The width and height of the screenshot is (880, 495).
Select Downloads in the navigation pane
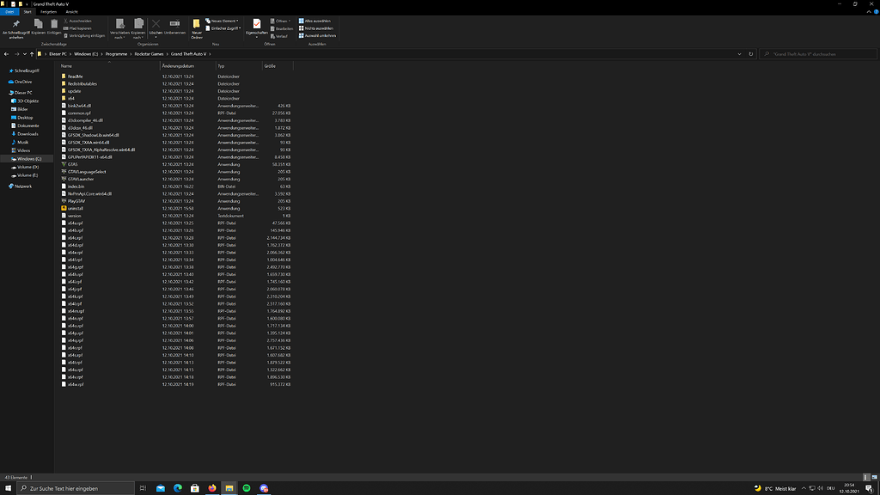pos(27,134)
